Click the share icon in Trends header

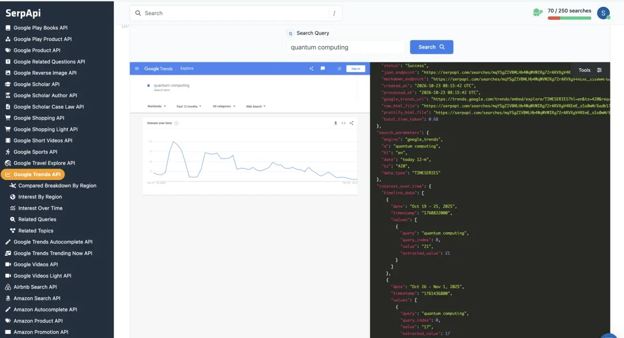[x=311, y=69]
